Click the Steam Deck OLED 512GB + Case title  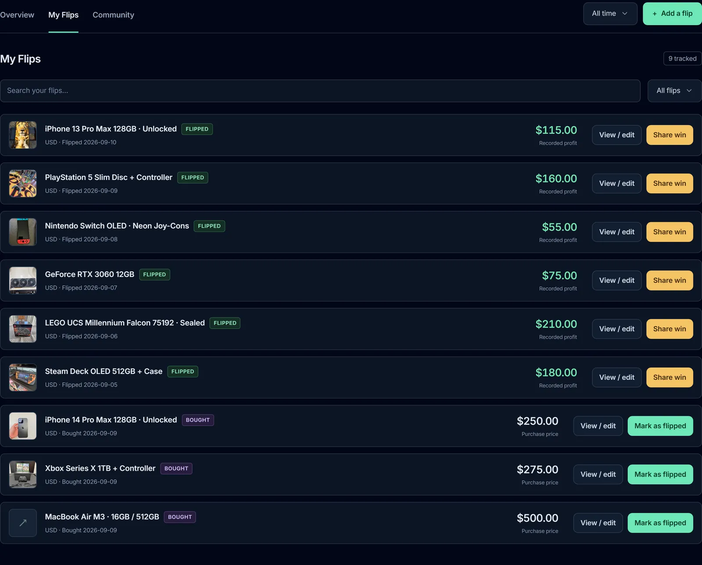click(x=104, y=371)
